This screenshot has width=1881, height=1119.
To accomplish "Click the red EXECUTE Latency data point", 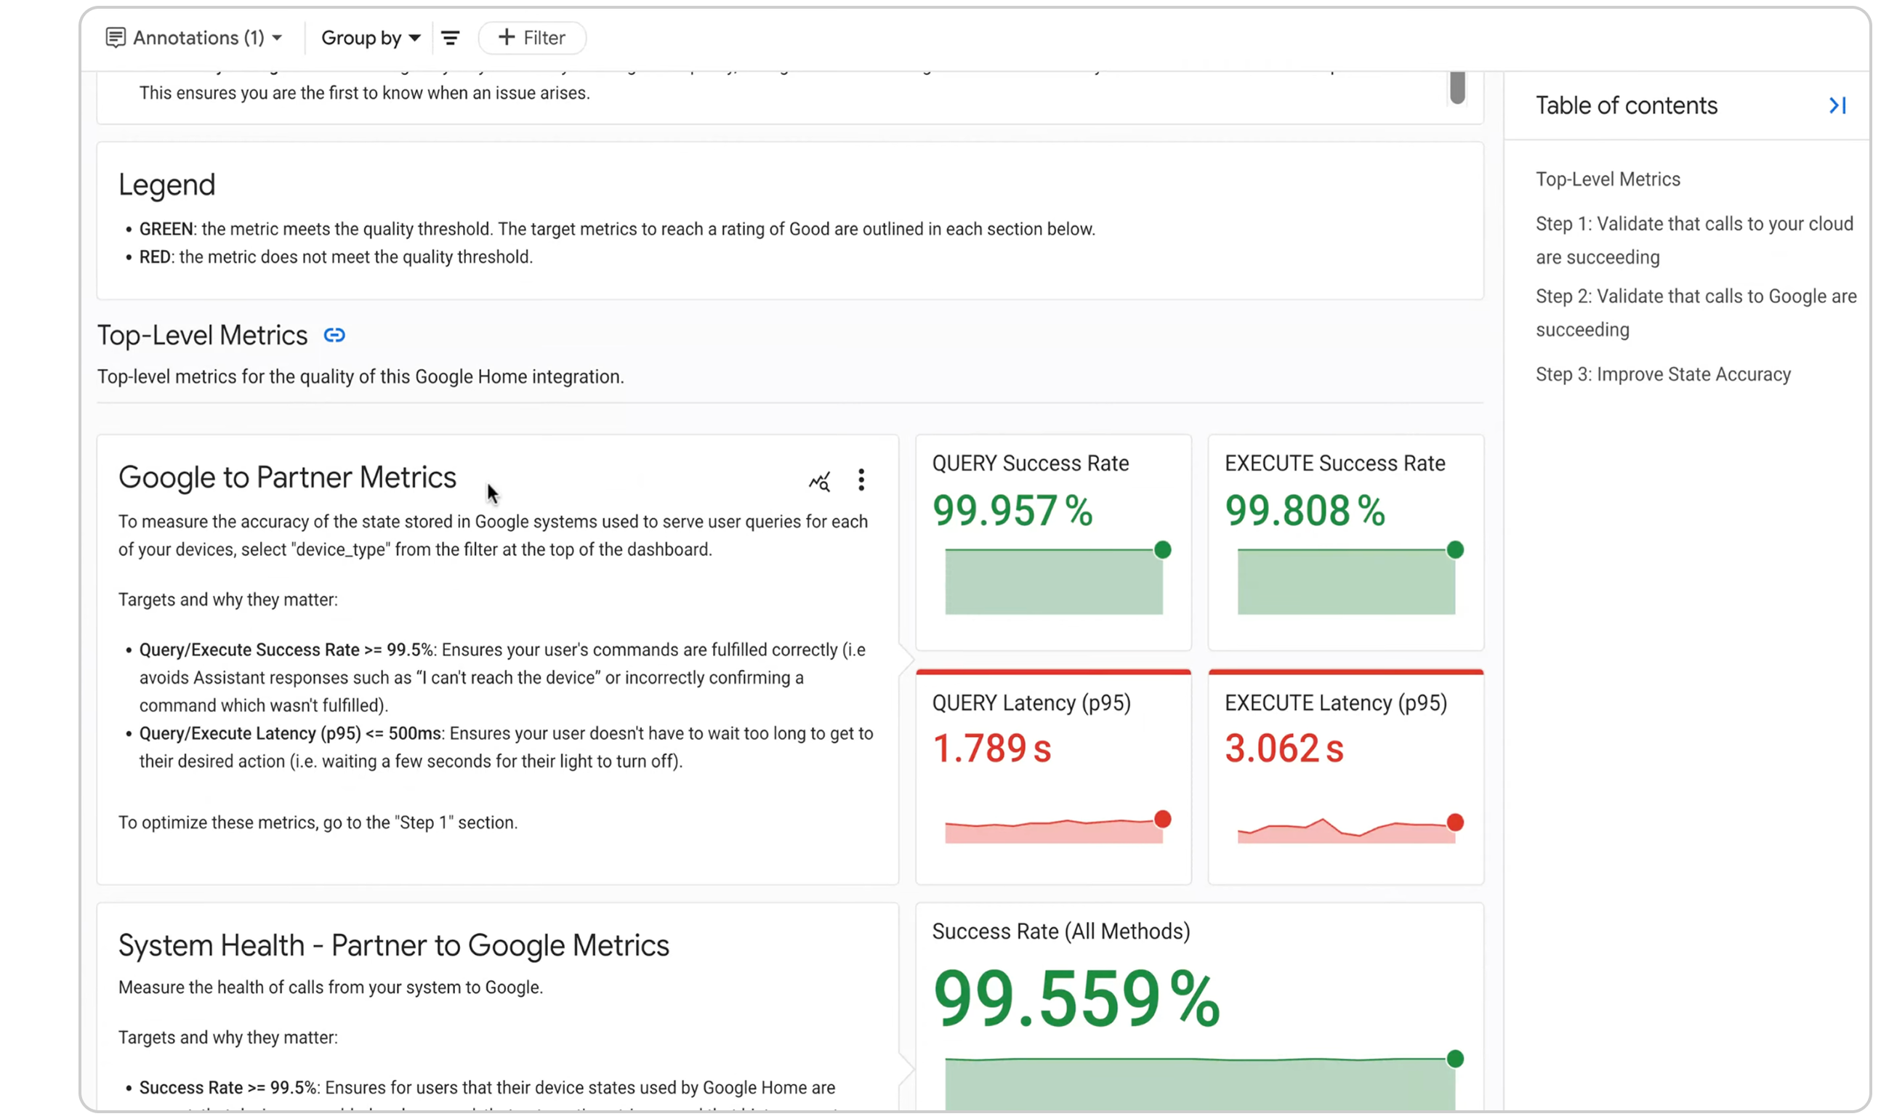I will click(1455, 822).
